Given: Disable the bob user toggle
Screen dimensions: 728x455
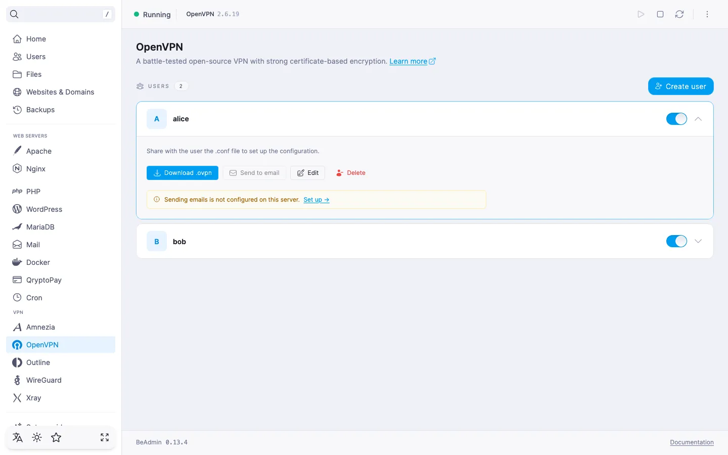Looking at the screenshot, I should point(676,241).
